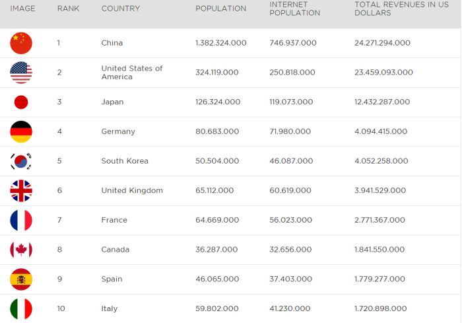Screen dimensions: 462x323
Task: Sort by INTERNET POPULATION column header
Action: 294,9
